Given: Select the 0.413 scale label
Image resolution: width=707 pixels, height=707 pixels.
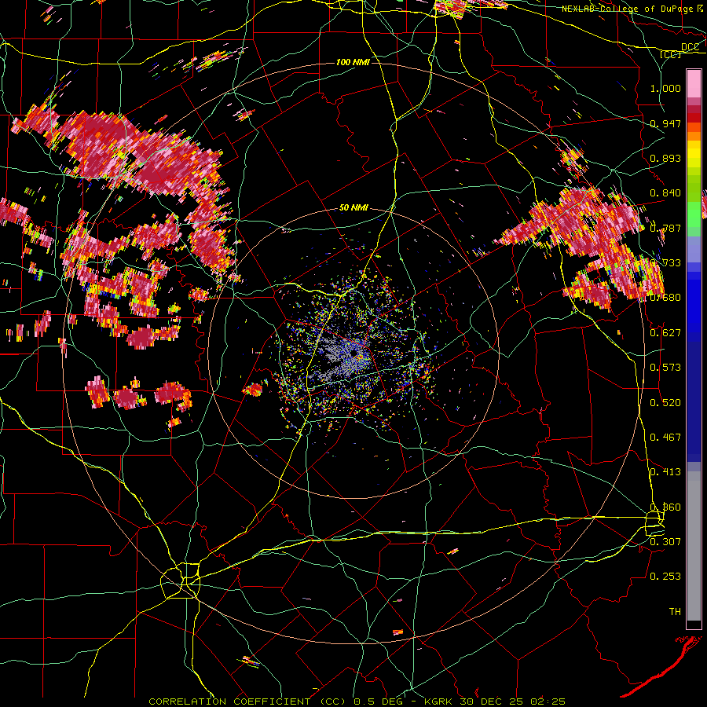Looking at the screenshot, I should [x=665, y=472].
